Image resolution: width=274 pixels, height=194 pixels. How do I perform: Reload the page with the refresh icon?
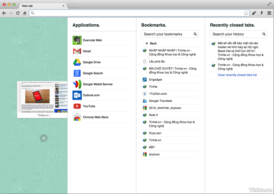pyautogui.click(x=18, y=13)
